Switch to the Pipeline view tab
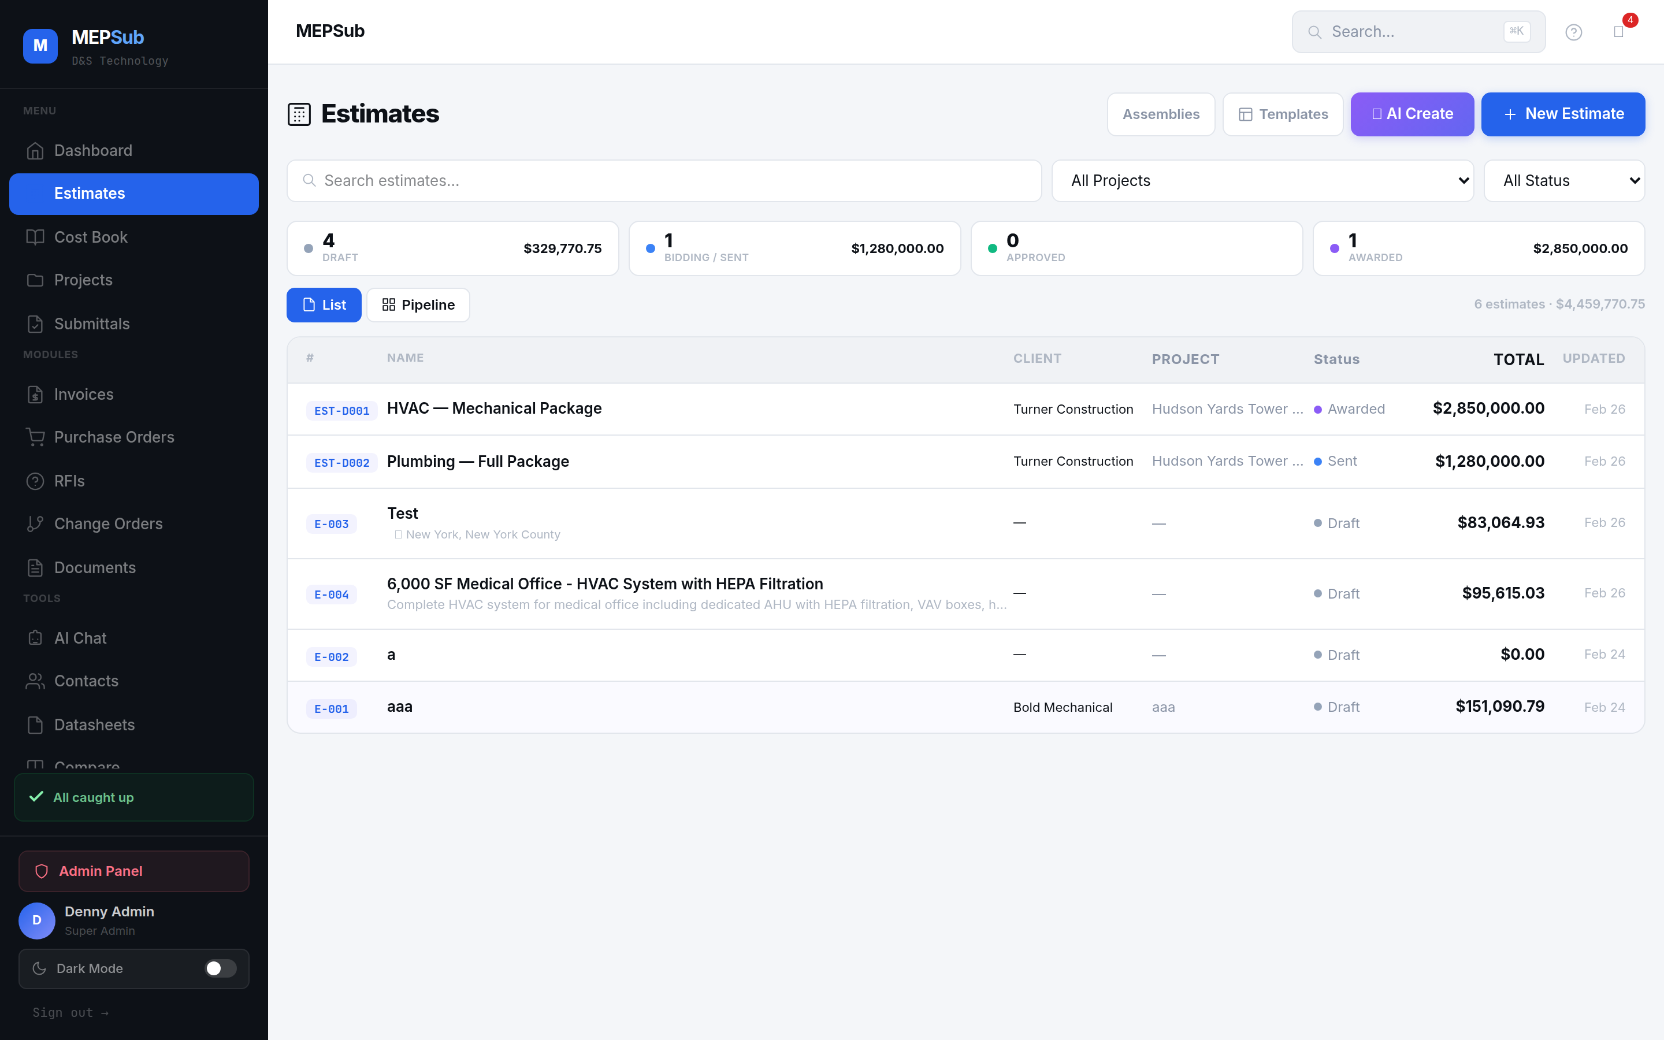Viewport: 1664px width, 1040px height. click(x=418, y=304)
